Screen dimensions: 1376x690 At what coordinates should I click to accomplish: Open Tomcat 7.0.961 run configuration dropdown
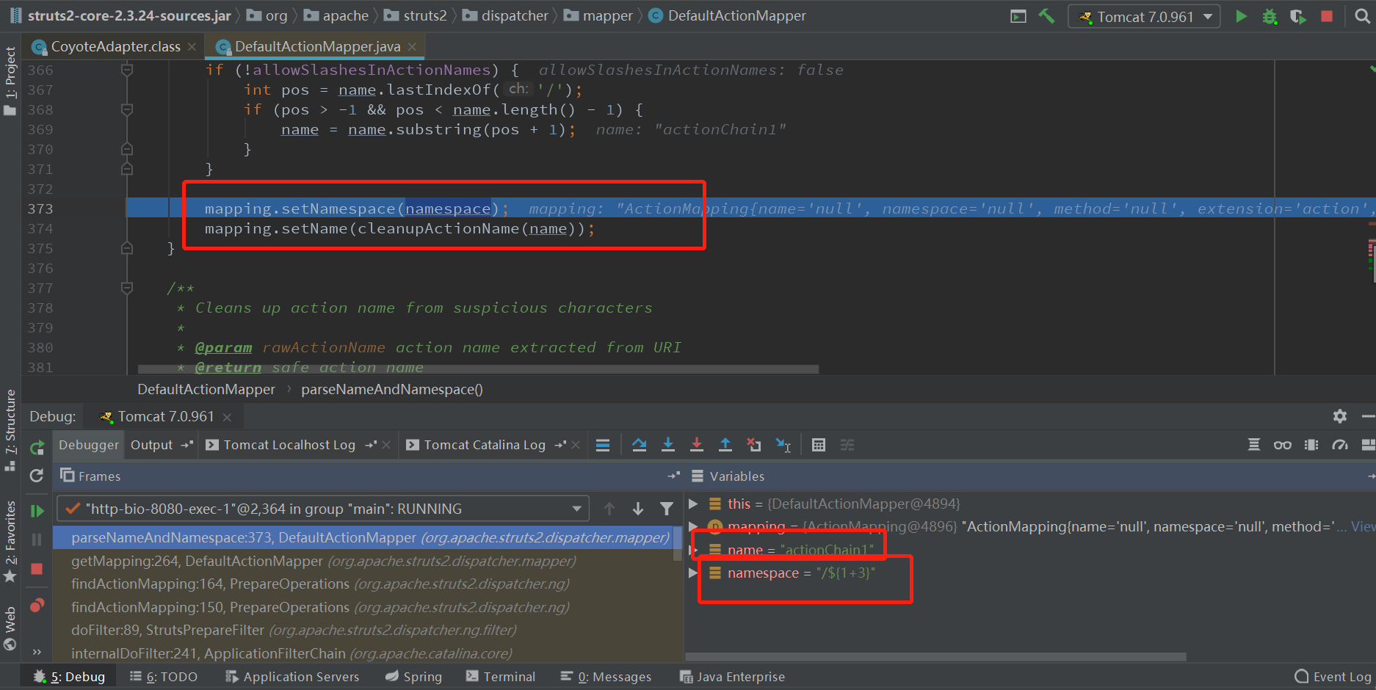pyautogui.click(x=1143, y=16)
